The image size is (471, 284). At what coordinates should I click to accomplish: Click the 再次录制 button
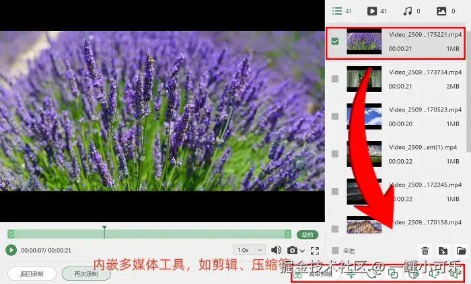pos(86,274)
